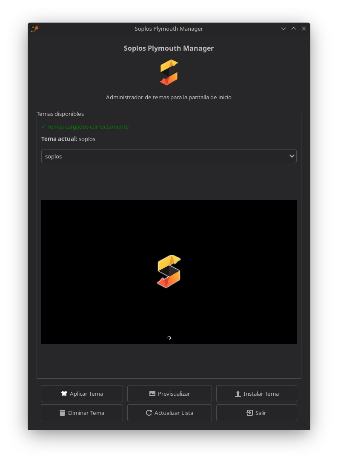
Task: Install a new theme via Instalar Tema
Action: [x=257, y=393]
